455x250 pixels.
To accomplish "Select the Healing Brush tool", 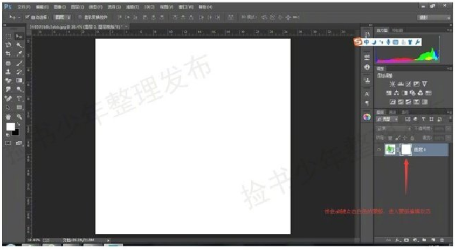I will coord(9,63).
